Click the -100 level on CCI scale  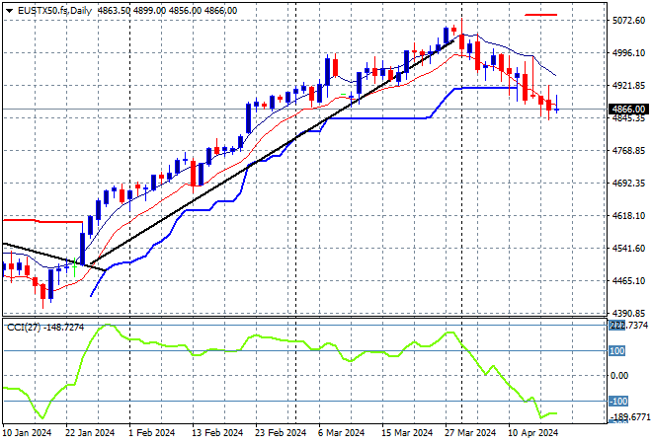618,401
